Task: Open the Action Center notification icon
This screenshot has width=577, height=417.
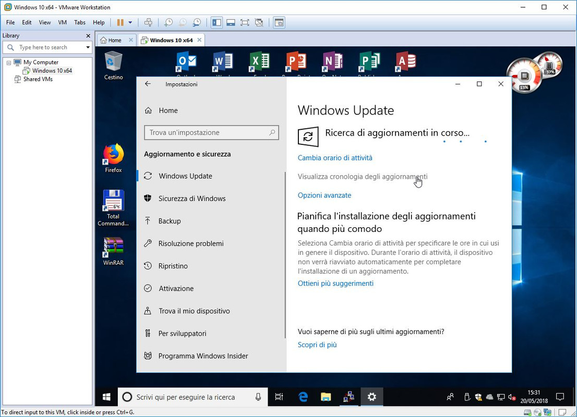Action: (x=560, y=397)
